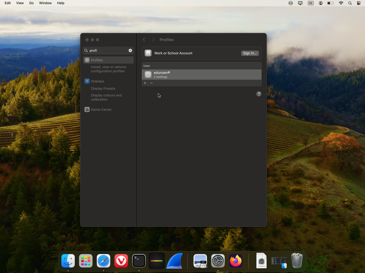The height and width of the screenshot is (273, 365).
Task: Select the eduroam profile row
Action: coord(201,75)
